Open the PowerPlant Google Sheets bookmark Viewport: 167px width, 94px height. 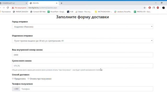[56, 12]
